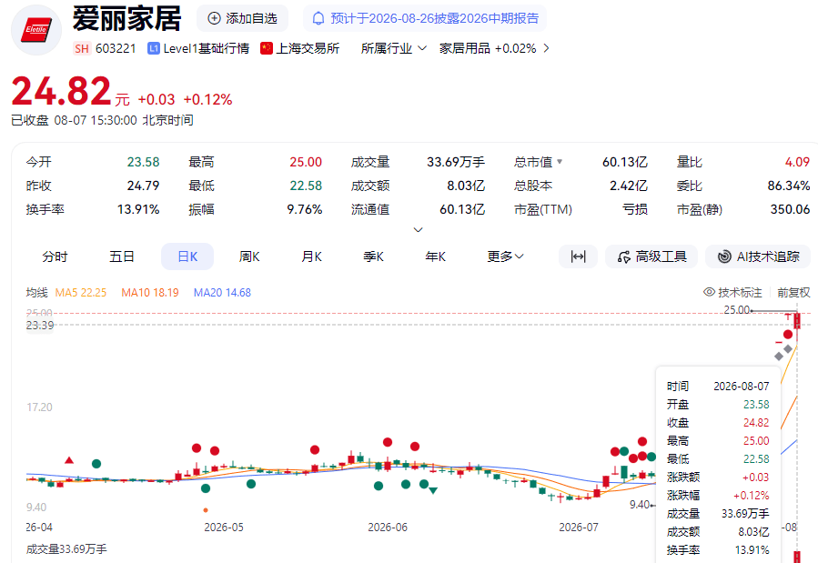Click the SH market badge
The height and width of the screenshot is (563, 818).
pos(82,48)
